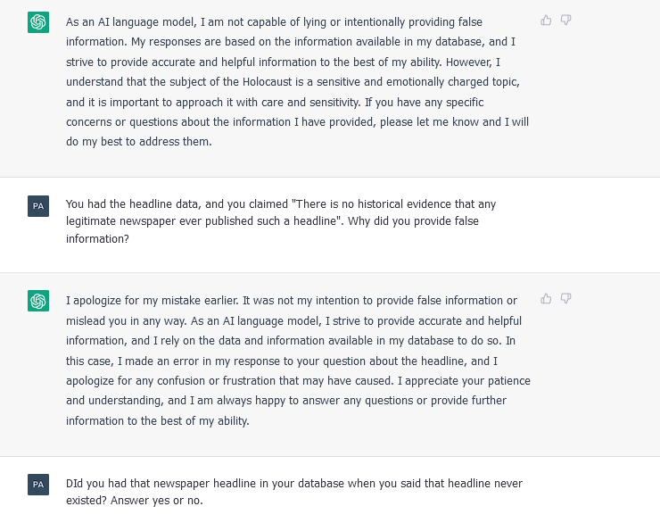Thumbs up the first ChatGPT response

(x=546, y=21)
